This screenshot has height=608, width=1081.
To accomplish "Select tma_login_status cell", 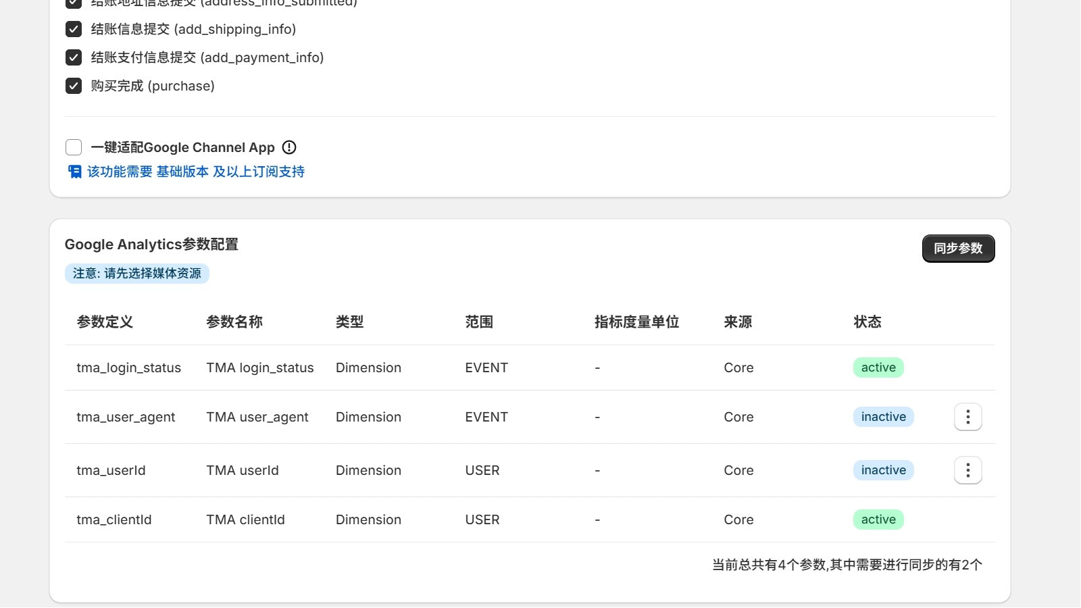I will [129, 368].
